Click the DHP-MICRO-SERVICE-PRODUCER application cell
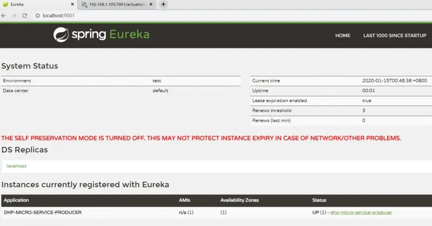This screenshot has height=226, width=432. [x=43, y=212]
